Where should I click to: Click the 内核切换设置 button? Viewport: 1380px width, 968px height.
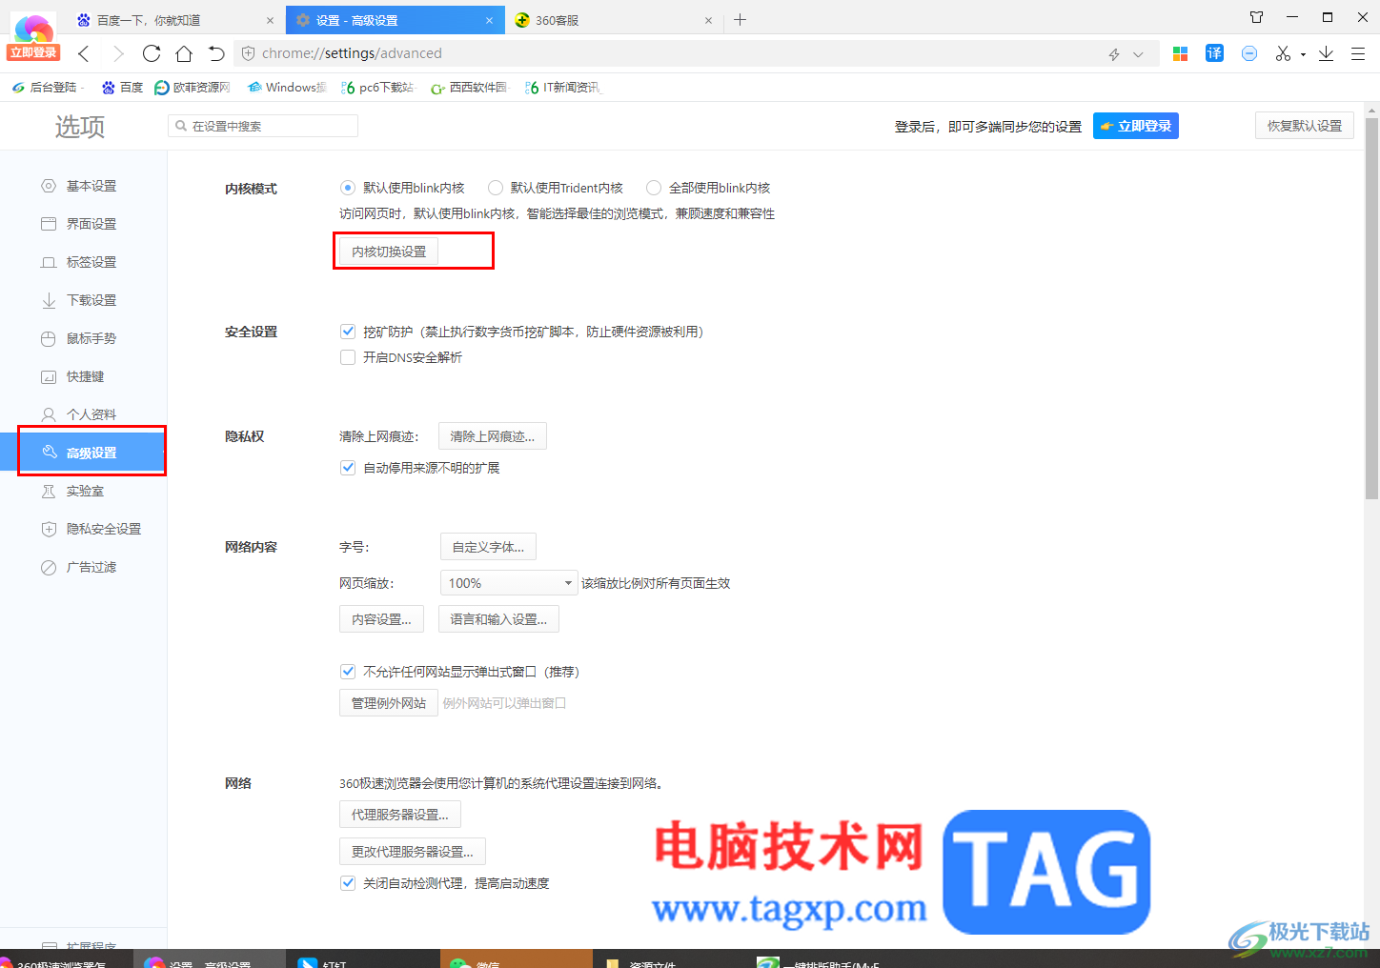tap(389, 252)
